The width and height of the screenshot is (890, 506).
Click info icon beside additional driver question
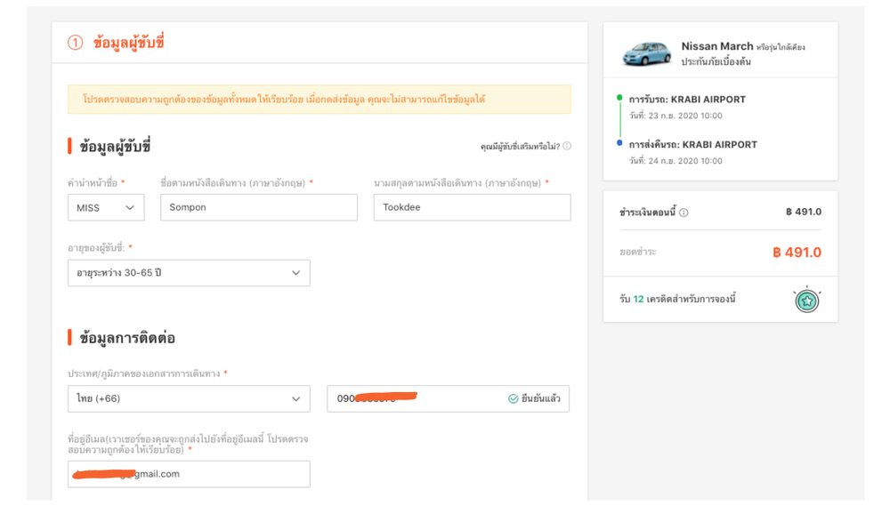coord(567,147)
